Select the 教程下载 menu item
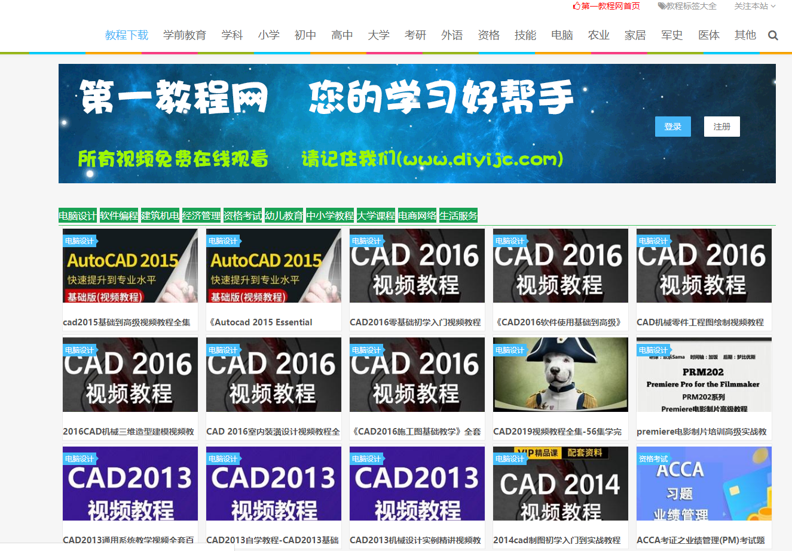The image size is (792, 551). 127,35
